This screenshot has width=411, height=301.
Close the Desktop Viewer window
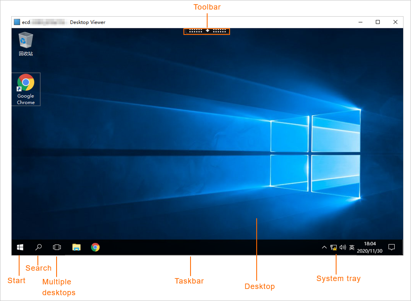(395, 22)
